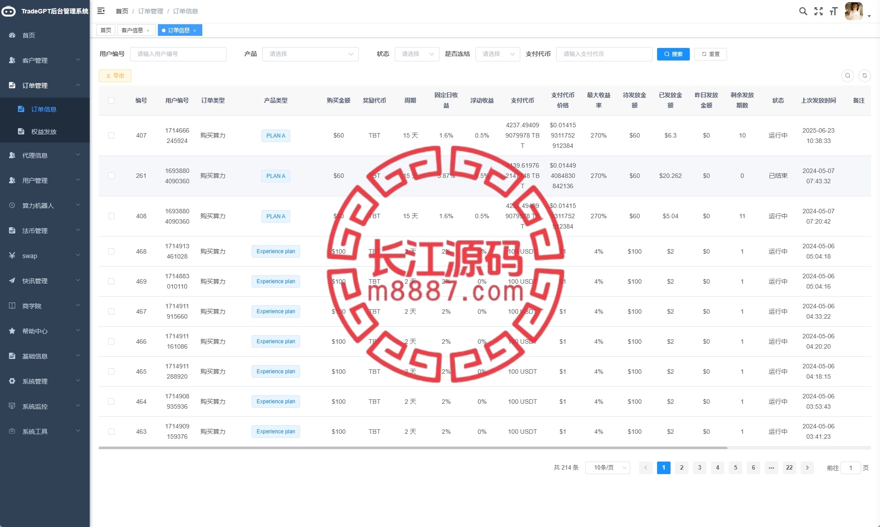Click the 系统管理 gear icon
Viewport: 880px width, 527px height.
pos(12,381)
